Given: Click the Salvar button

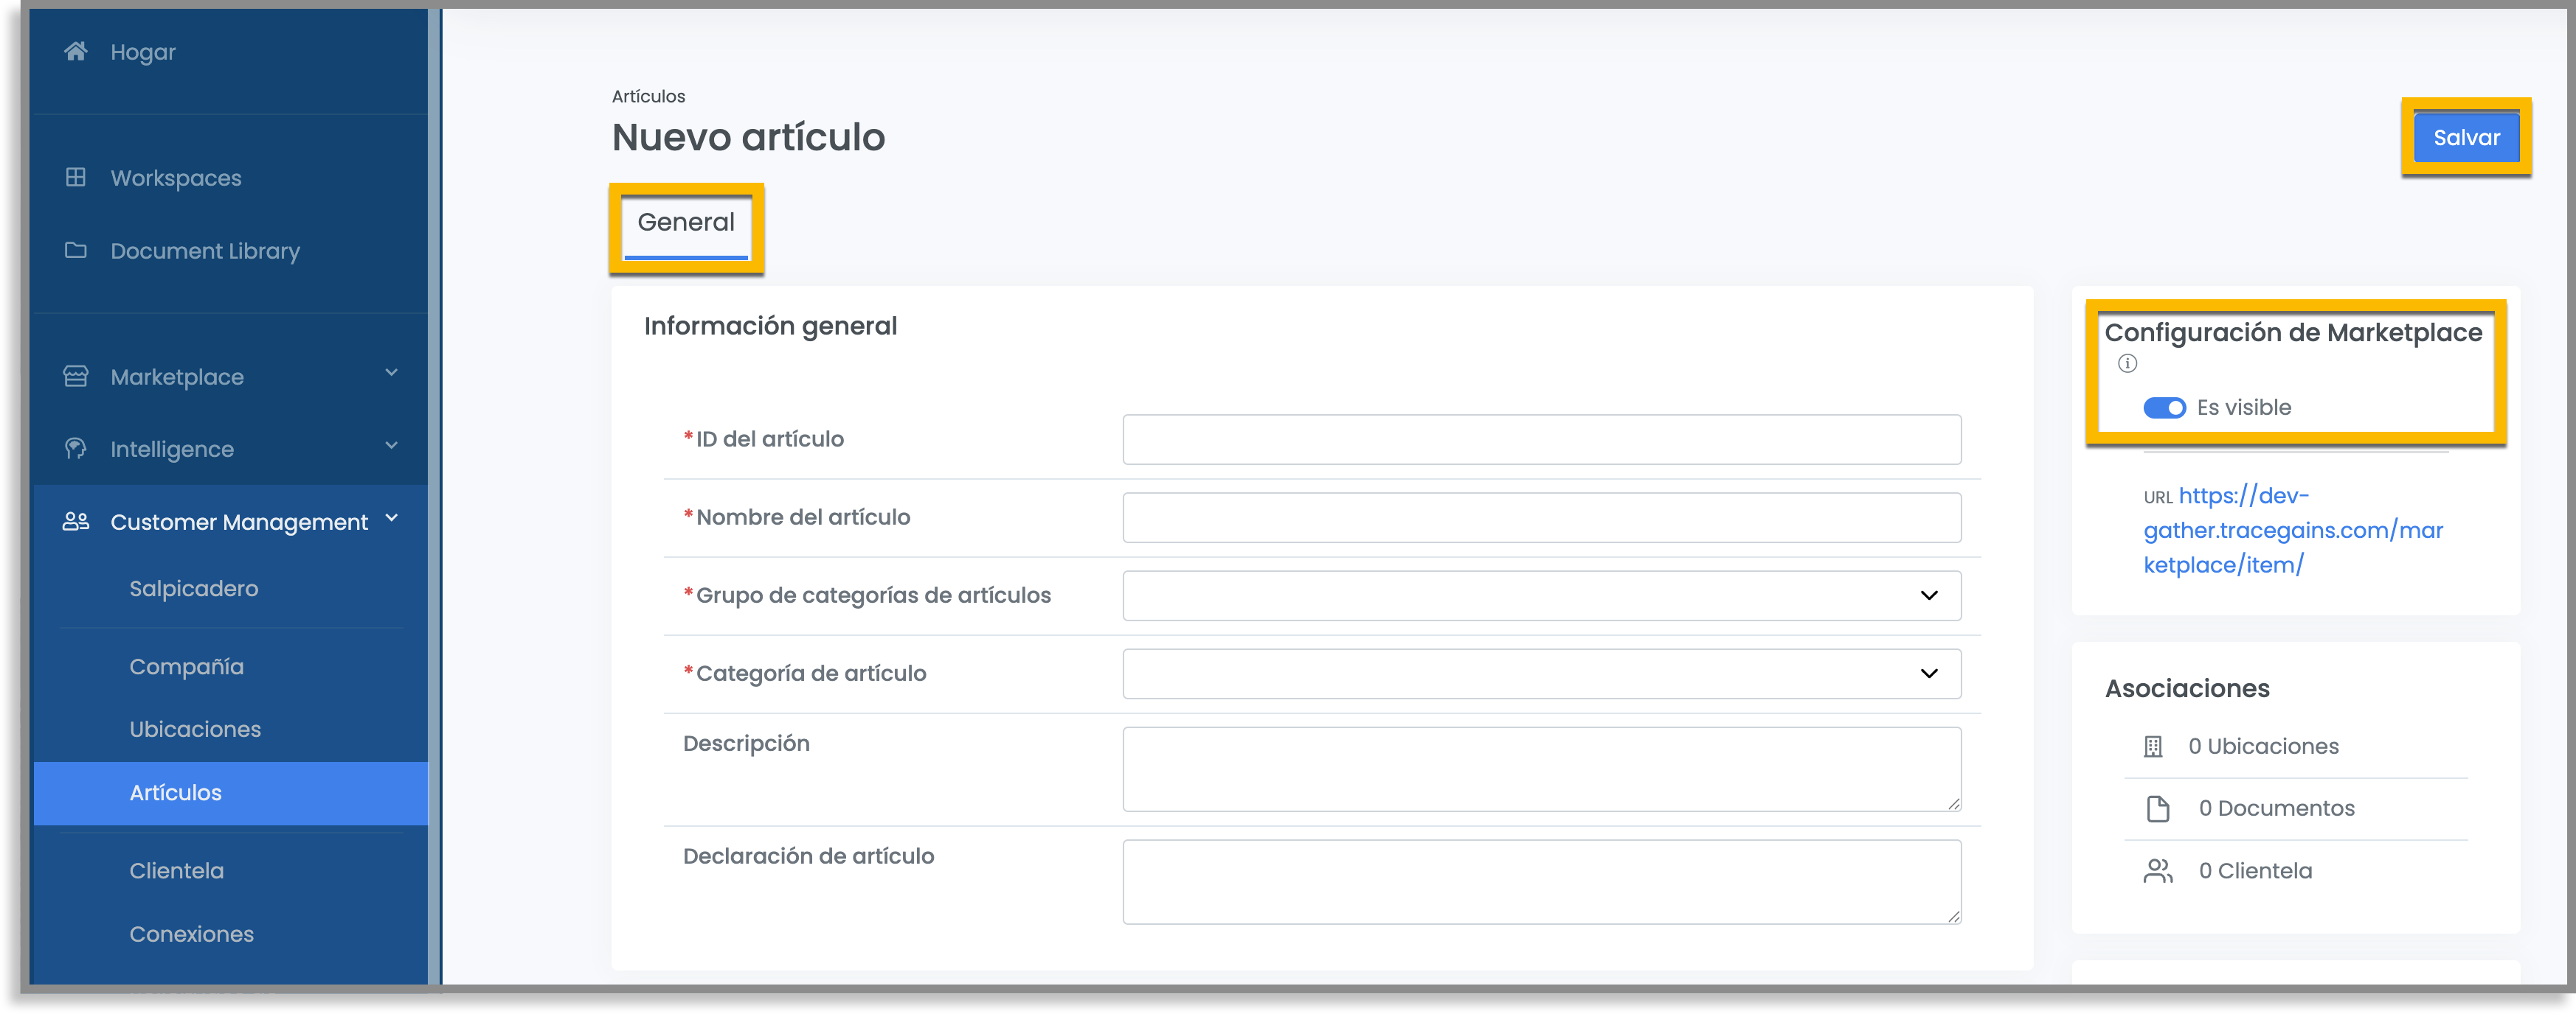Looking at the screenshot, I should (2466, 137).
